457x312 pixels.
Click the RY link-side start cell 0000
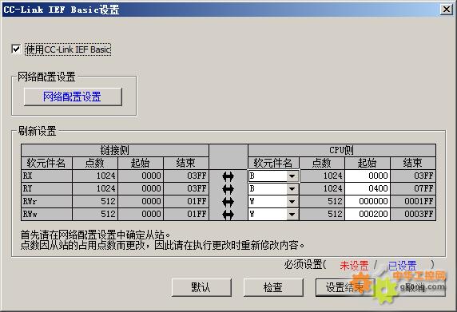pos(141,188)
